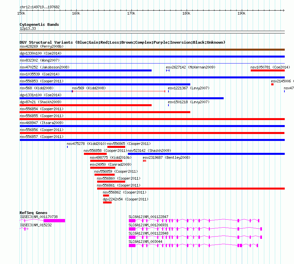Click the nsv428269 brown complex variant bar

click(x=152, y=50)
